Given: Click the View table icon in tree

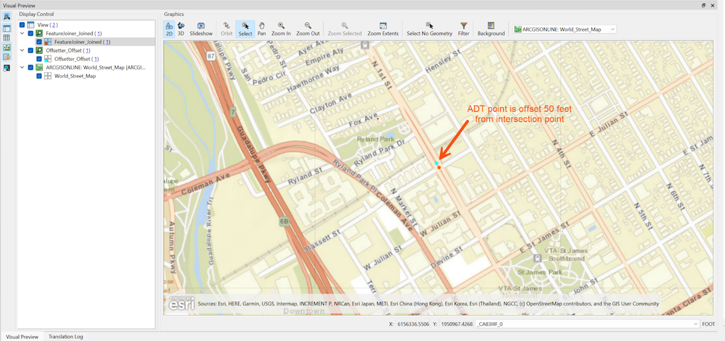Looking at the screenshot, I should click(31, 25).
